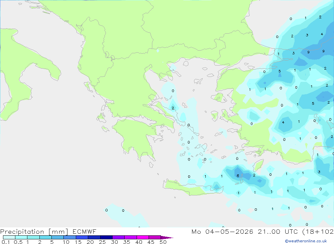Click the "25" legend scale label

(102, 242)
